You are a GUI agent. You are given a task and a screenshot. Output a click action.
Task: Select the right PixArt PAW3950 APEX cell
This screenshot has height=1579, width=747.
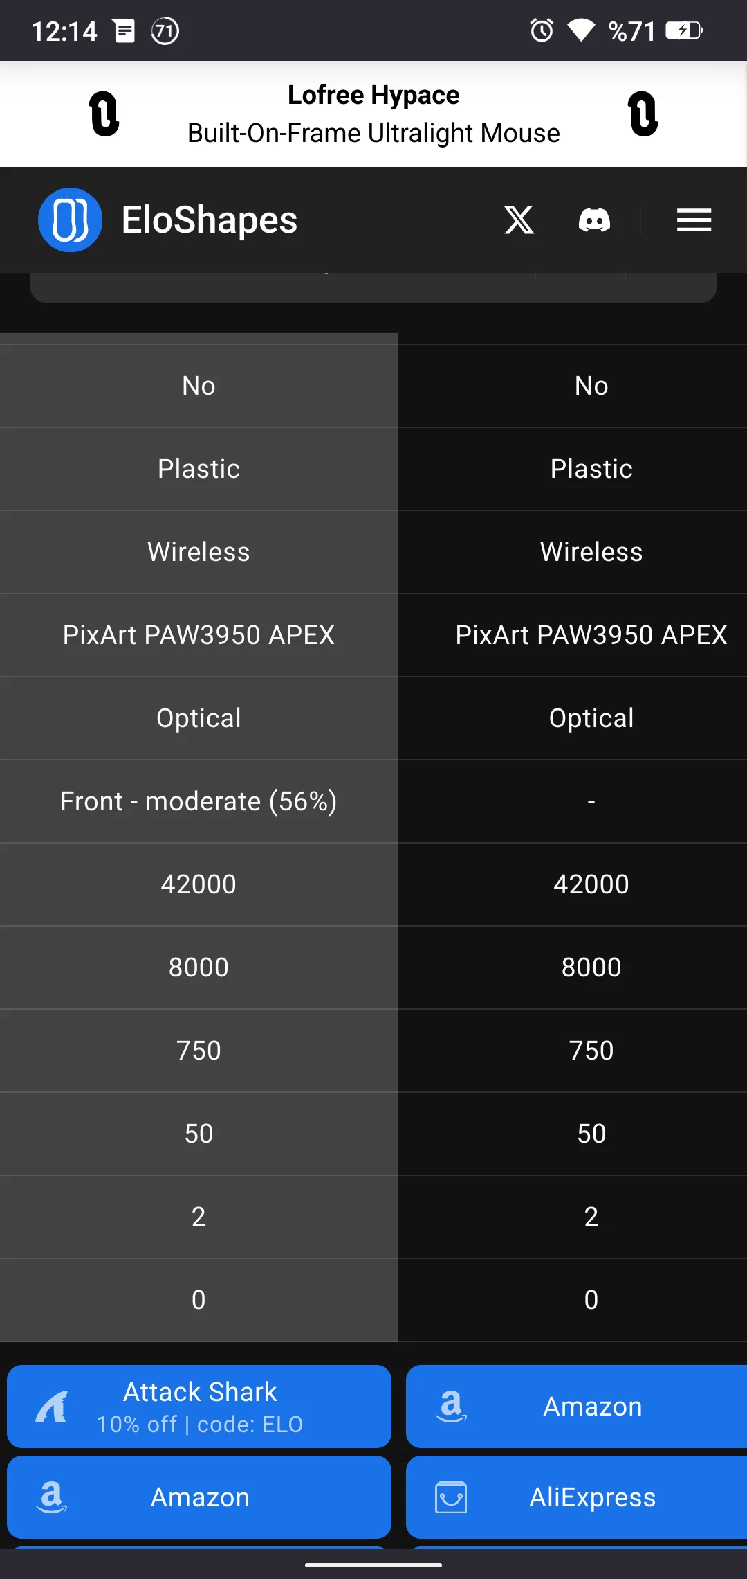(591, 635)
